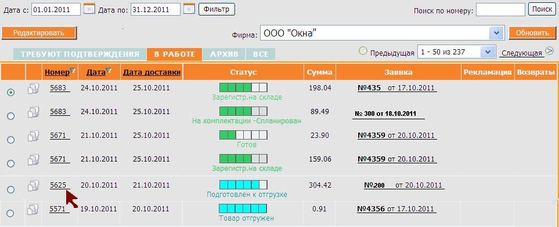Click progress bar for Товар отгружен
Image resolution: width=559 pixels, height=227 pixels.
[243, 208]
